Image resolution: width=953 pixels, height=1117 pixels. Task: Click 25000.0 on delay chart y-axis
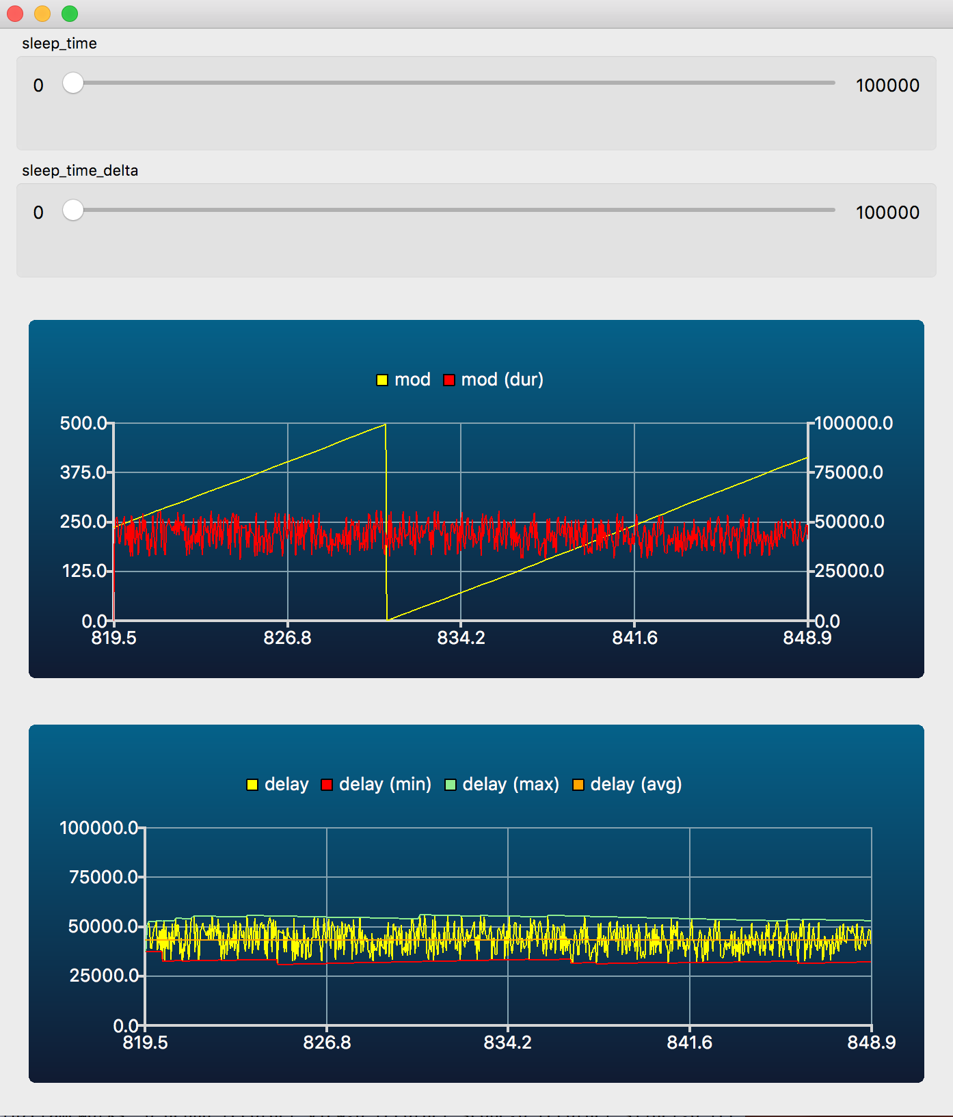click(104, 975)
